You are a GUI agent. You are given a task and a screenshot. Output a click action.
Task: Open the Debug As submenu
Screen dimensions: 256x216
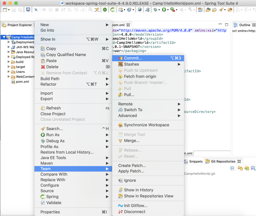[x=73, y=141]
